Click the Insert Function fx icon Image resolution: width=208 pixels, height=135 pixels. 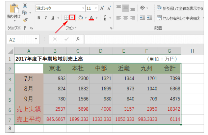click(x=78, y=39)
